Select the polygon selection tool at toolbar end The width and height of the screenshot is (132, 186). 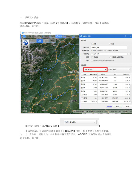click(x=75, y=37)
